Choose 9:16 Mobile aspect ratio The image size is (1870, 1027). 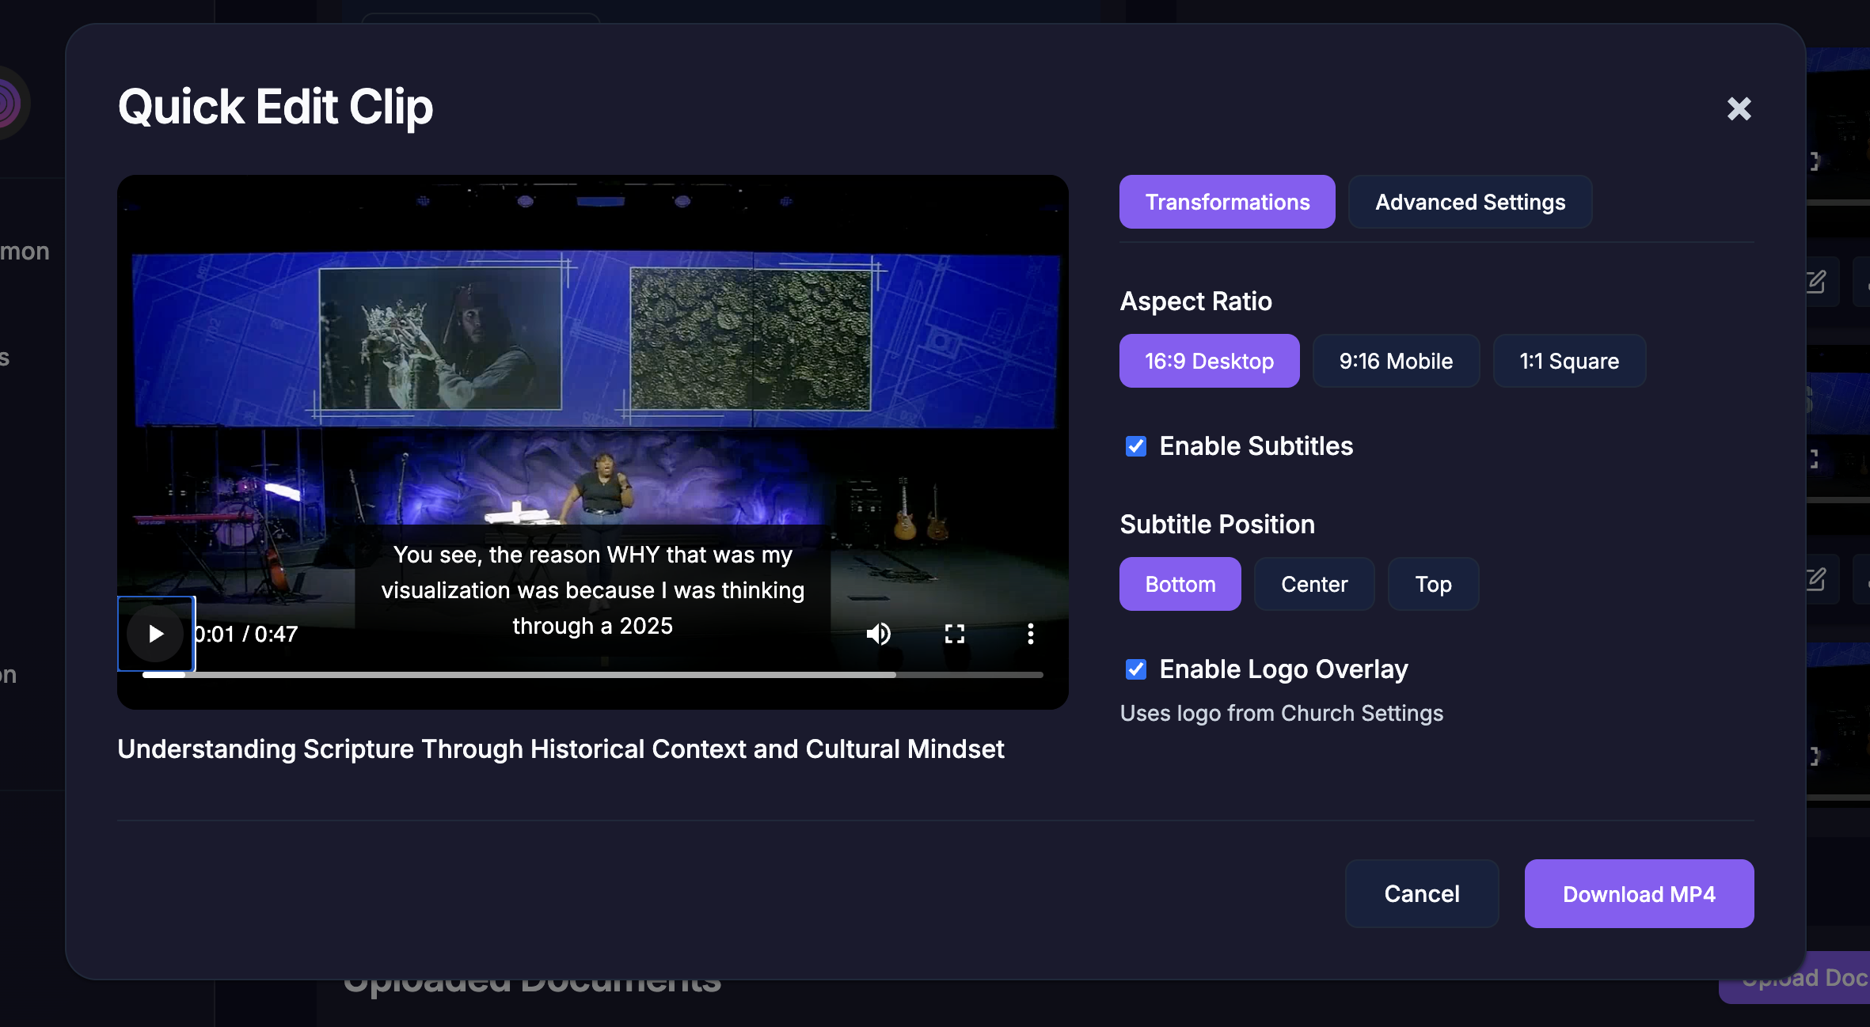tap(1396, 361)
